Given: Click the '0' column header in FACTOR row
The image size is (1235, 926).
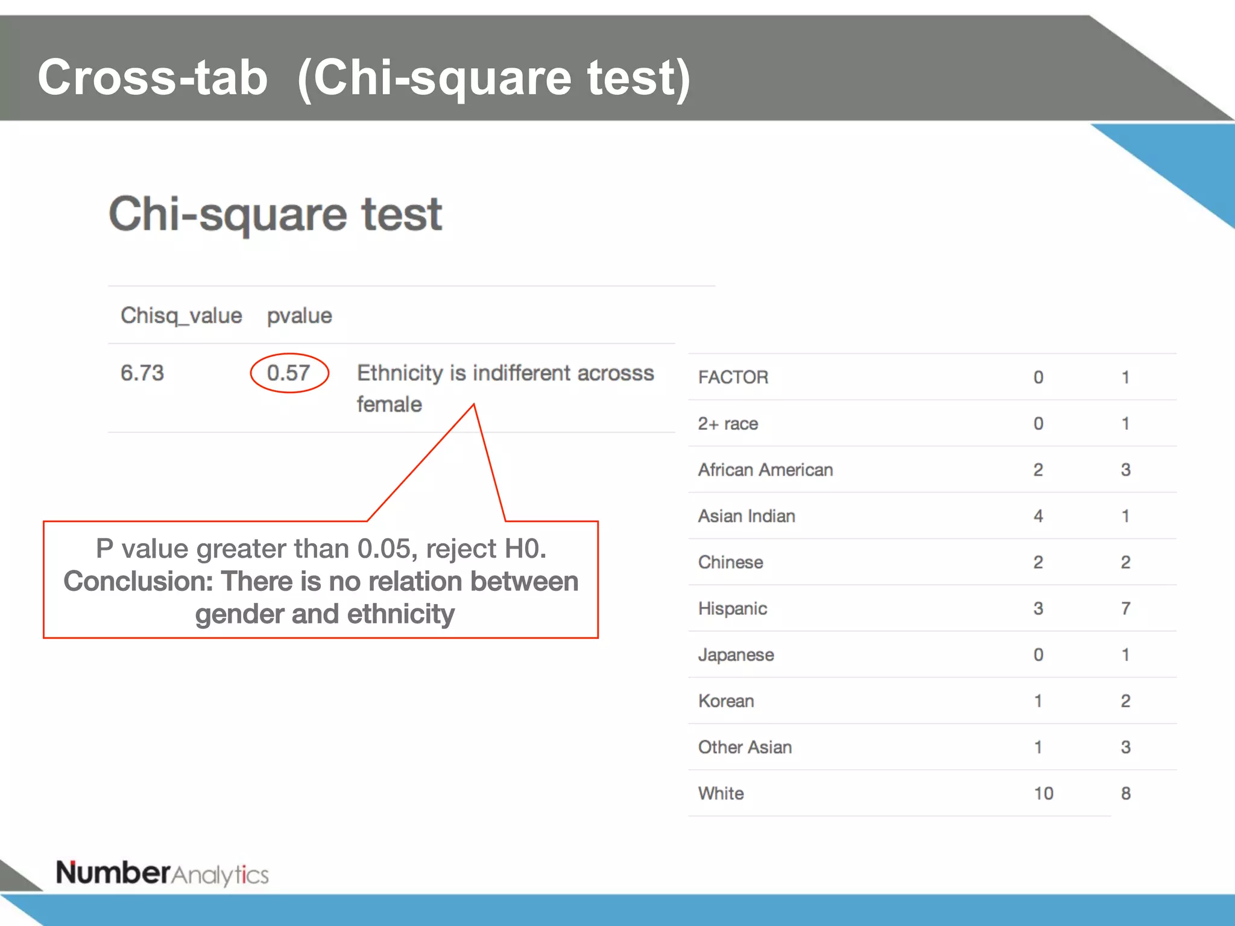Looking at the screenshot, I should pos(1038,377).
